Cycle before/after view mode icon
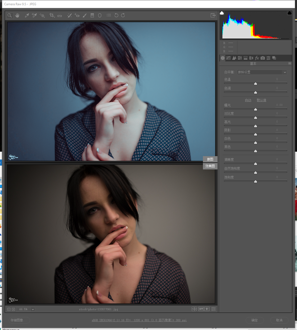This screenshot has width=297, height=330. point(195,309)
